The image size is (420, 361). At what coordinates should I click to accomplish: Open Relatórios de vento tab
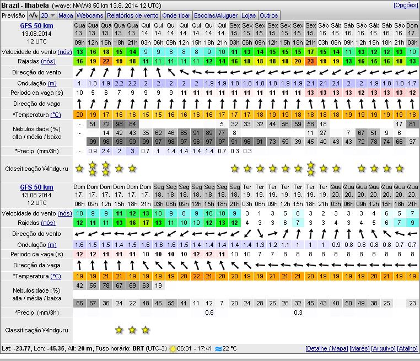(133, 15)
